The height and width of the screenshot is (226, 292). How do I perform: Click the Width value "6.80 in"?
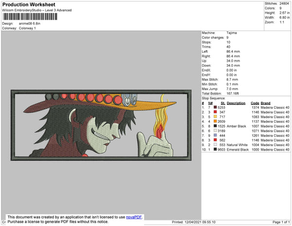point(284,18)
